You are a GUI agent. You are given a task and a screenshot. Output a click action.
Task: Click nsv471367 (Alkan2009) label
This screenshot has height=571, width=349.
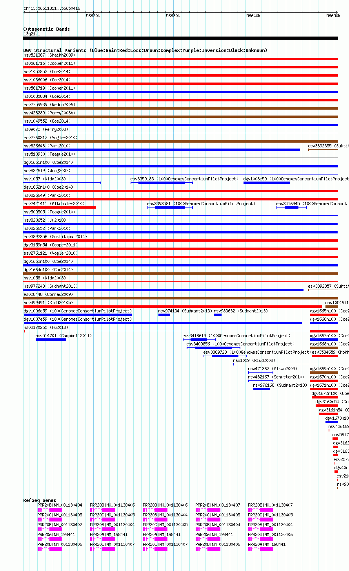273,369
